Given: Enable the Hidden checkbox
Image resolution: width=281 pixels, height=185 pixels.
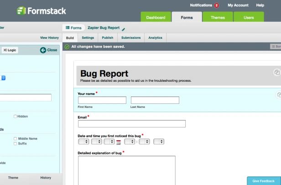Looking at the screenshot, I should 15,116.
